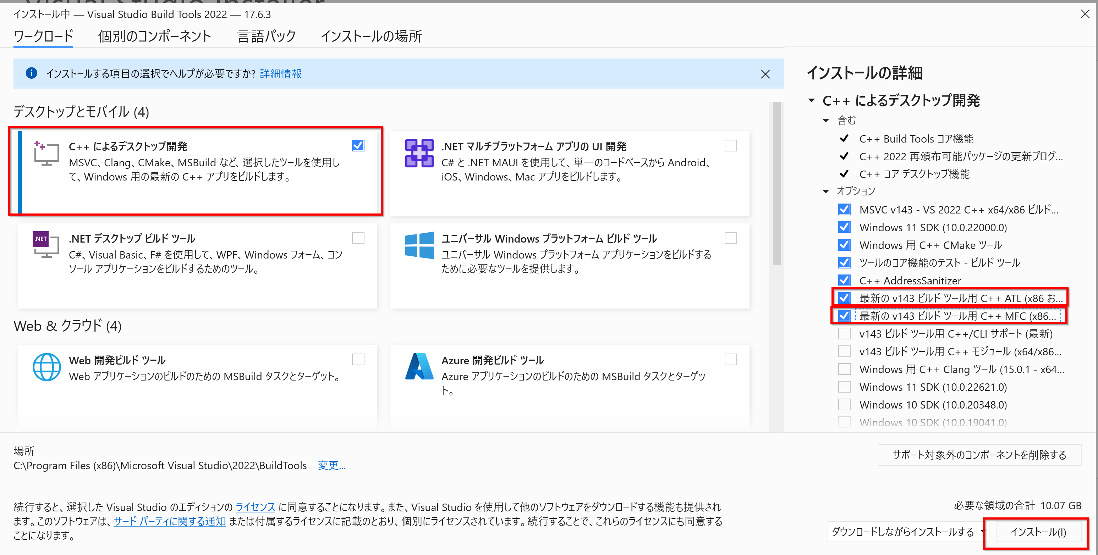
Task: Check Windows 用 C++ Clang ツール option
Action: point(844,369)
